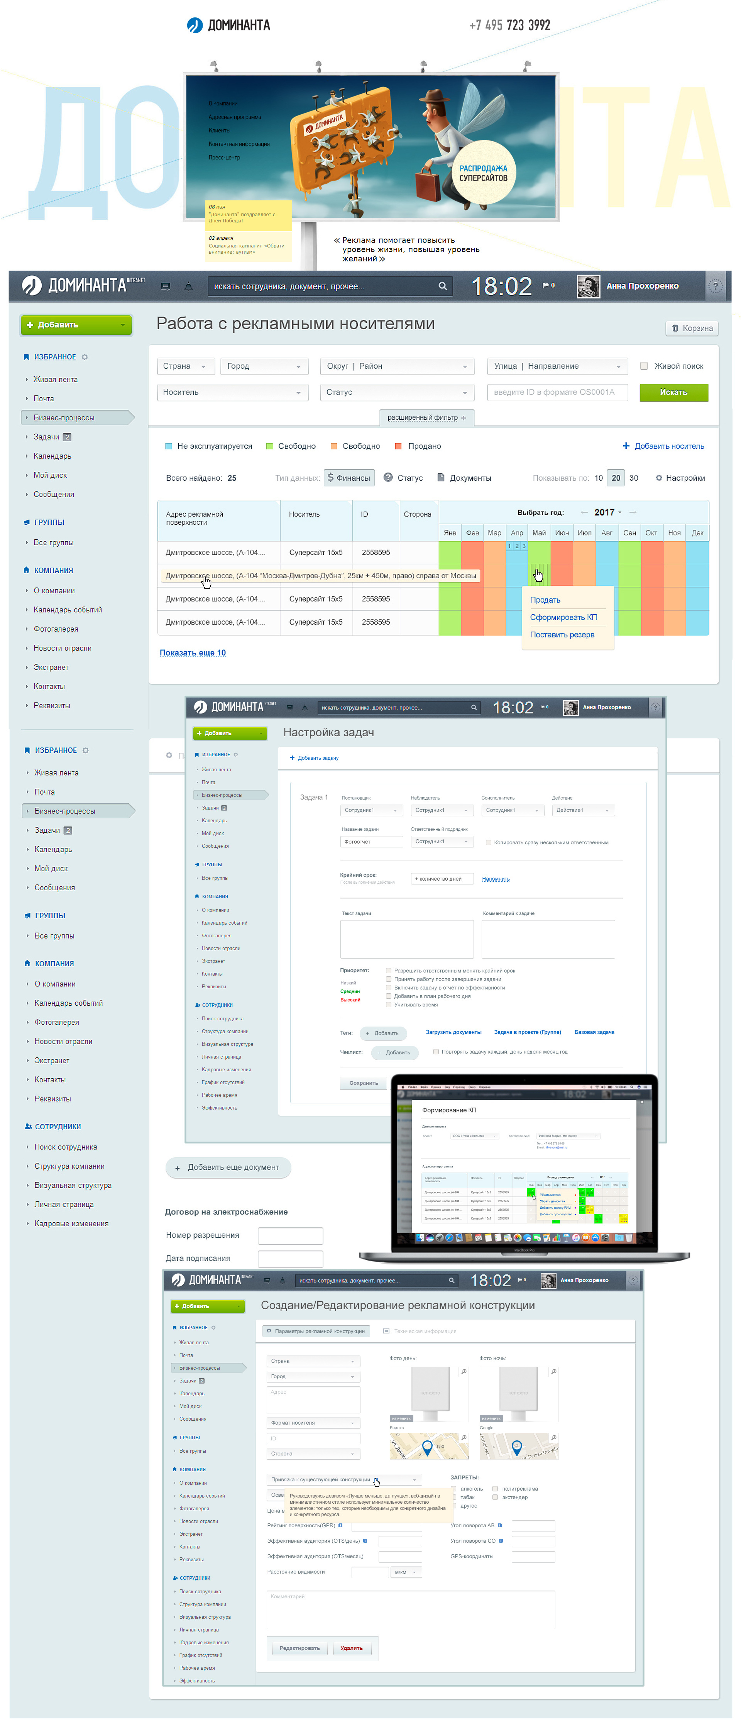Click info icon beside Угол поворота AB
Viewport: 741px width, 1723px height.
click(x=499, y=1526)
